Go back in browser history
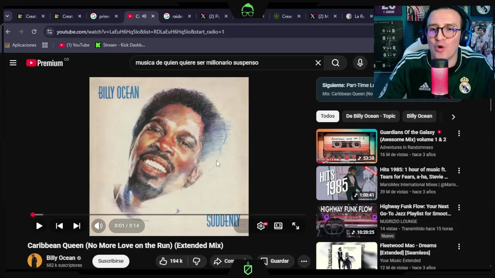The width and height of the screenshot is (495, 278). [8, 32]
